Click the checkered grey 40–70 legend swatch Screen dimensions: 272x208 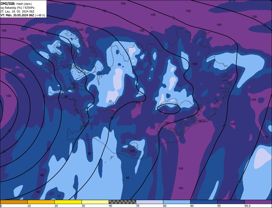pyautogui.click(x=122, y=202)
